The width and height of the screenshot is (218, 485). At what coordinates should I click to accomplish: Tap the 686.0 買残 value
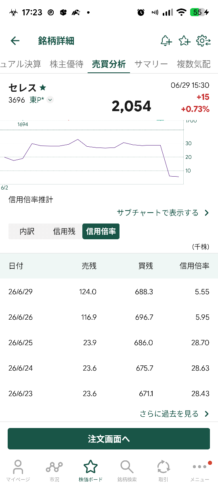point(144,343)
